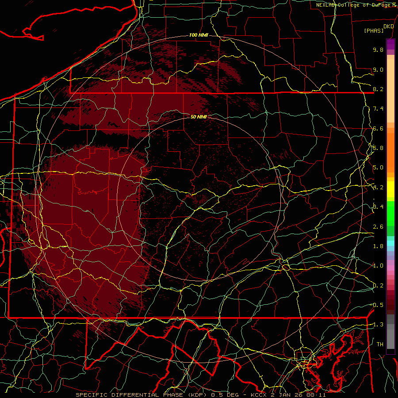
Task: Click the 9.0 value on color scale
Action: 378,69
